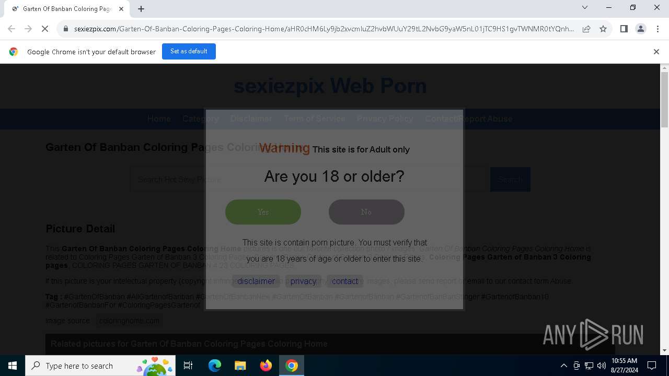The width and height of the screenshot is (669, 376).
Task: Click the browser back arrow
Action: coord(11,29)
